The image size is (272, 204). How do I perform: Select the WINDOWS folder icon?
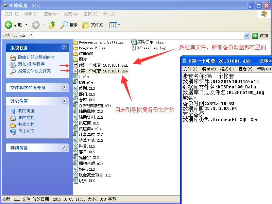(75, 54)
